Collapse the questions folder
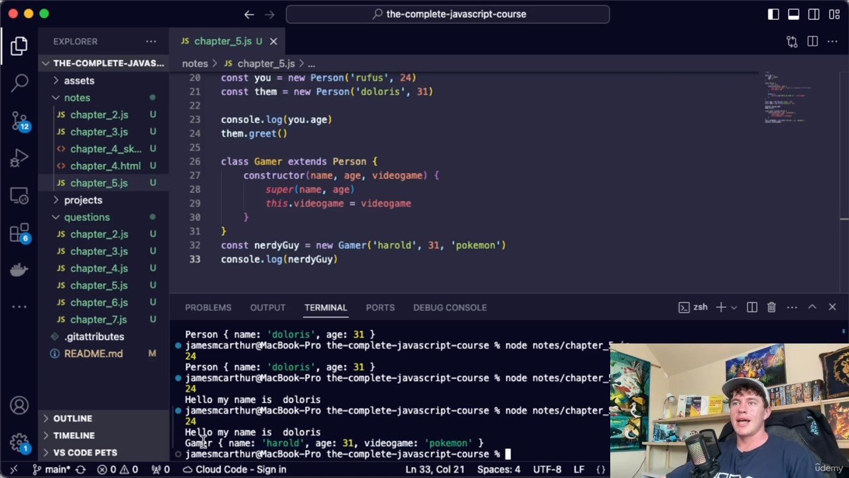Image resolution: width=849 pixels, height=478 pixels. pos(103,217)
